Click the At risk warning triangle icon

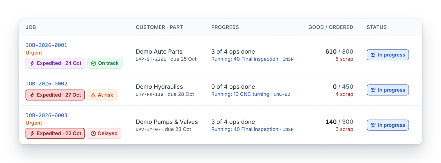point(93,95)
